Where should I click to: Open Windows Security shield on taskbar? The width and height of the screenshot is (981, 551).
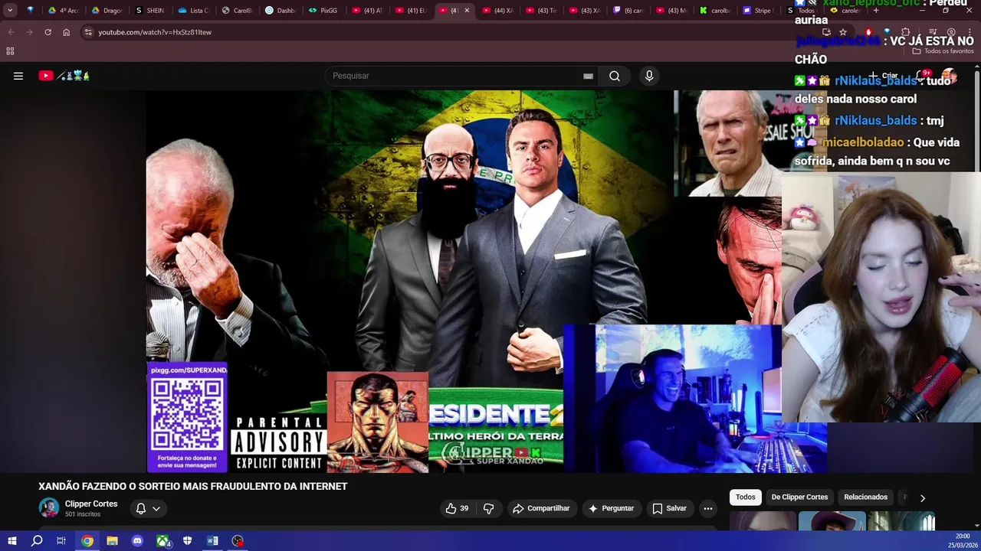187,541
